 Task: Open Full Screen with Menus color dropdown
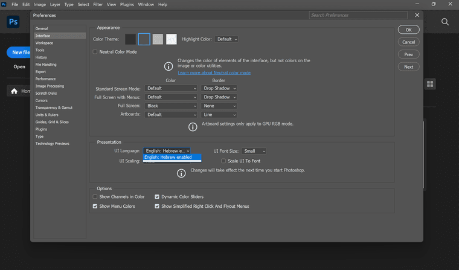(x=172, y=97)
